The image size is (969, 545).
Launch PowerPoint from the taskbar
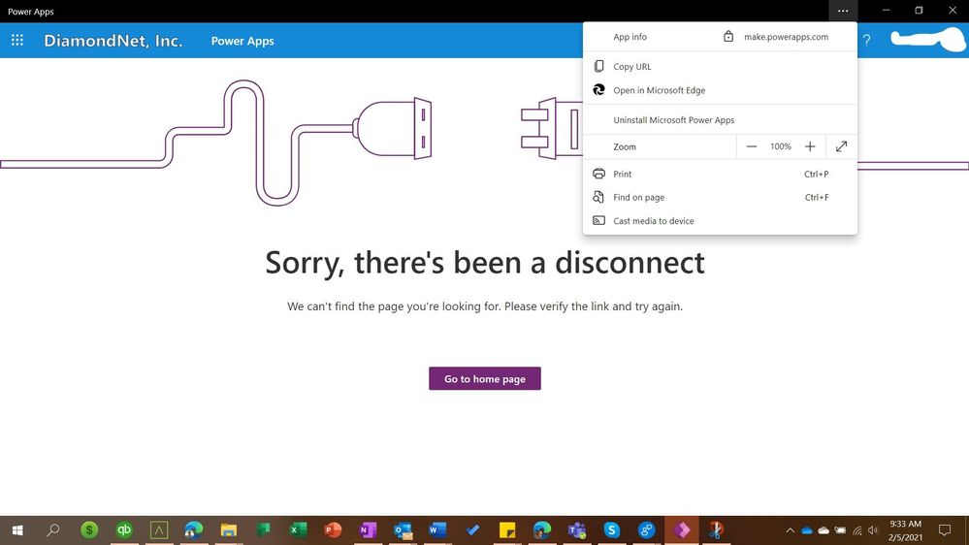333,530
